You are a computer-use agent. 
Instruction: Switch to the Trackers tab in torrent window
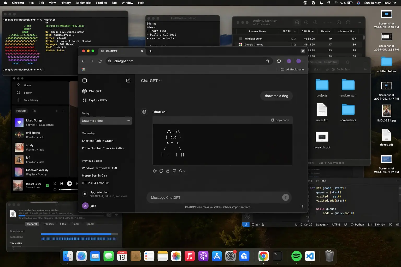48,224
